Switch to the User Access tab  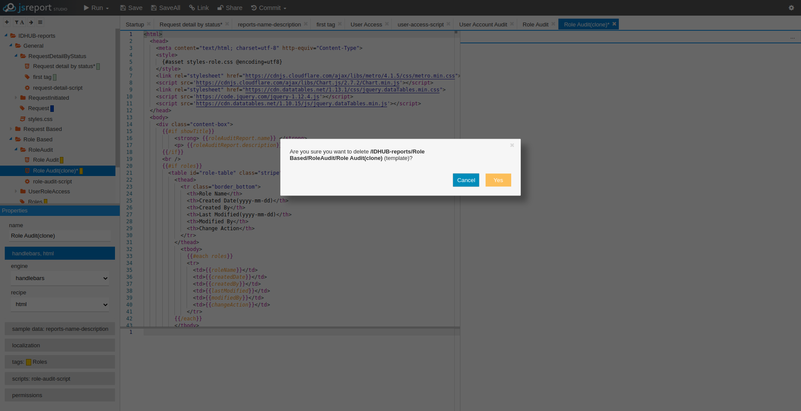pyautogui.click(x=366, y=24)
